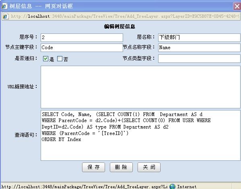
Task: Click the 层序号 label
Action: pos(28,37)
